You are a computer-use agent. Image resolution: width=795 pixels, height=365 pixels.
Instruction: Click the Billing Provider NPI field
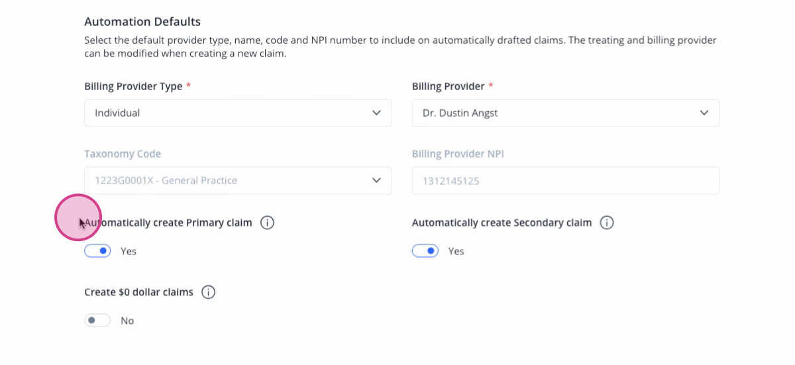click(x=566, y=180)
